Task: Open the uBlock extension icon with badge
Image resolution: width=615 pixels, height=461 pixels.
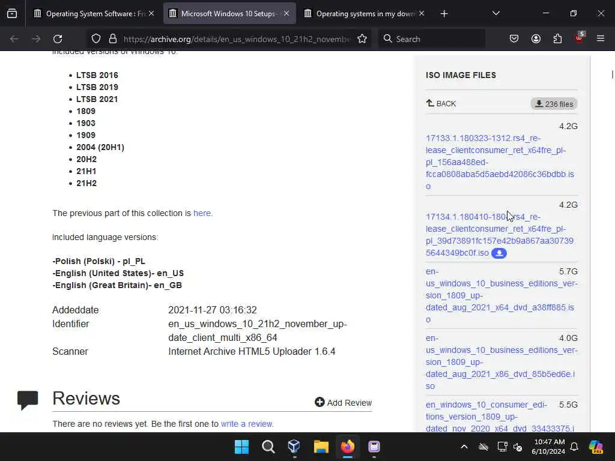Action: point(580,38)
